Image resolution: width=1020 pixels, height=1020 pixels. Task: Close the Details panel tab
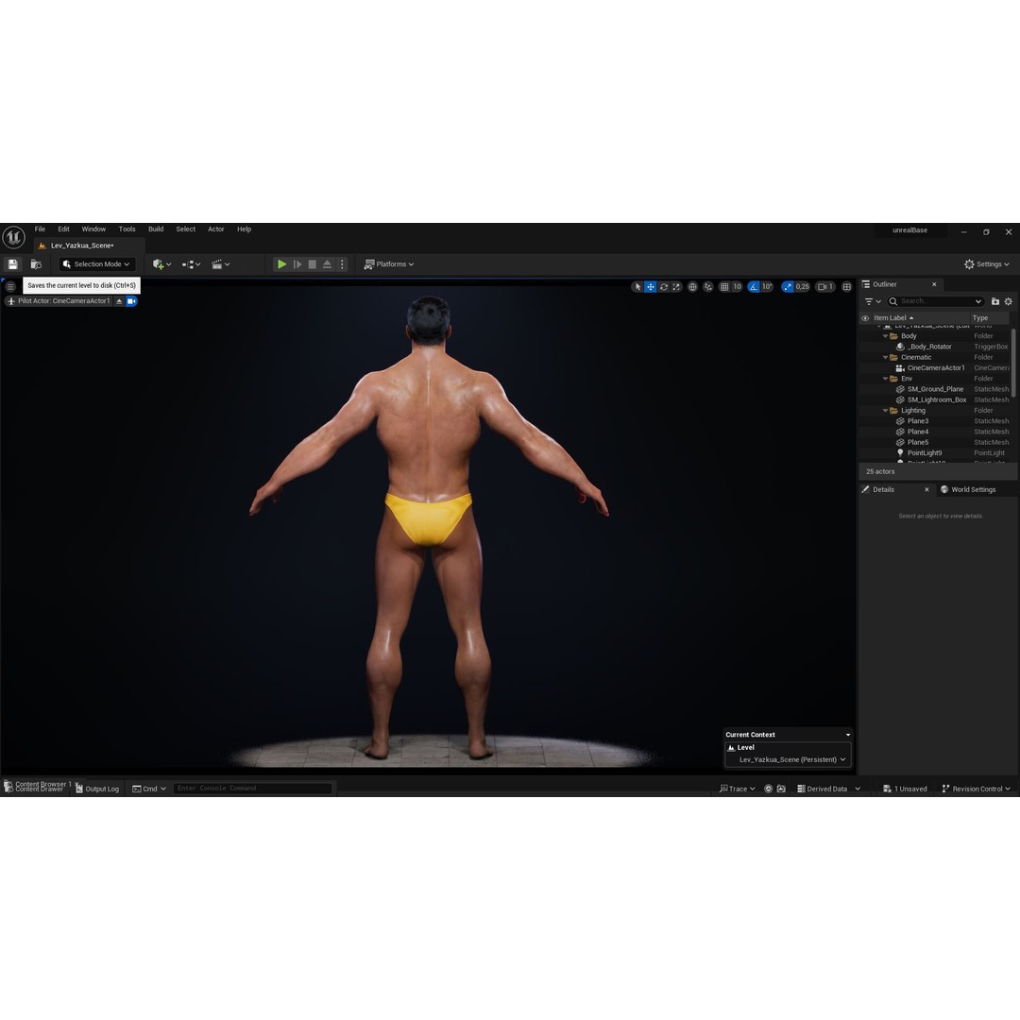click(x=926, y=489)
